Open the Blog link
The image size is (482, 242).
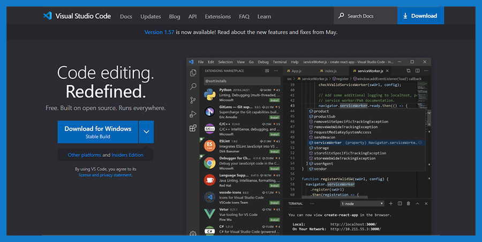(x=174, y=16)
